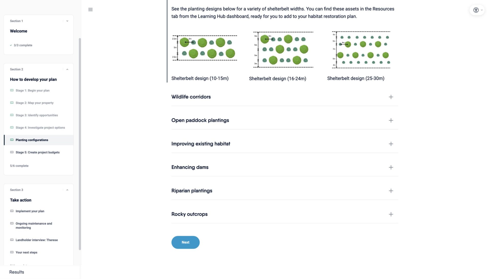Collapse the Section 3 Take action chevron

coord(67,190)
